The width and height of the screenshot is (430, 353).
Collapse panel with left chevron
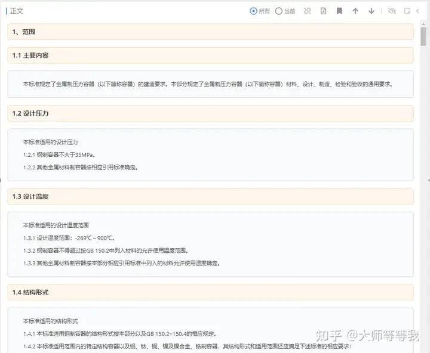(x=417, y=11)
